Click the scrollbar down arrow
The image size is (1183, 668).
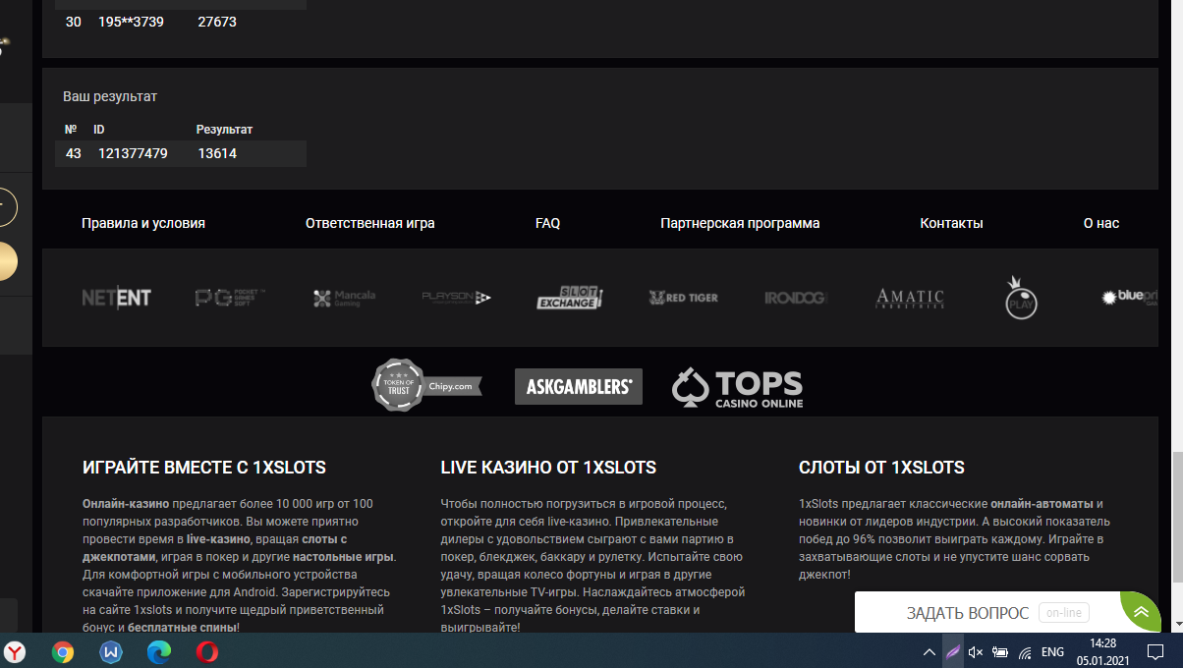1176,625
